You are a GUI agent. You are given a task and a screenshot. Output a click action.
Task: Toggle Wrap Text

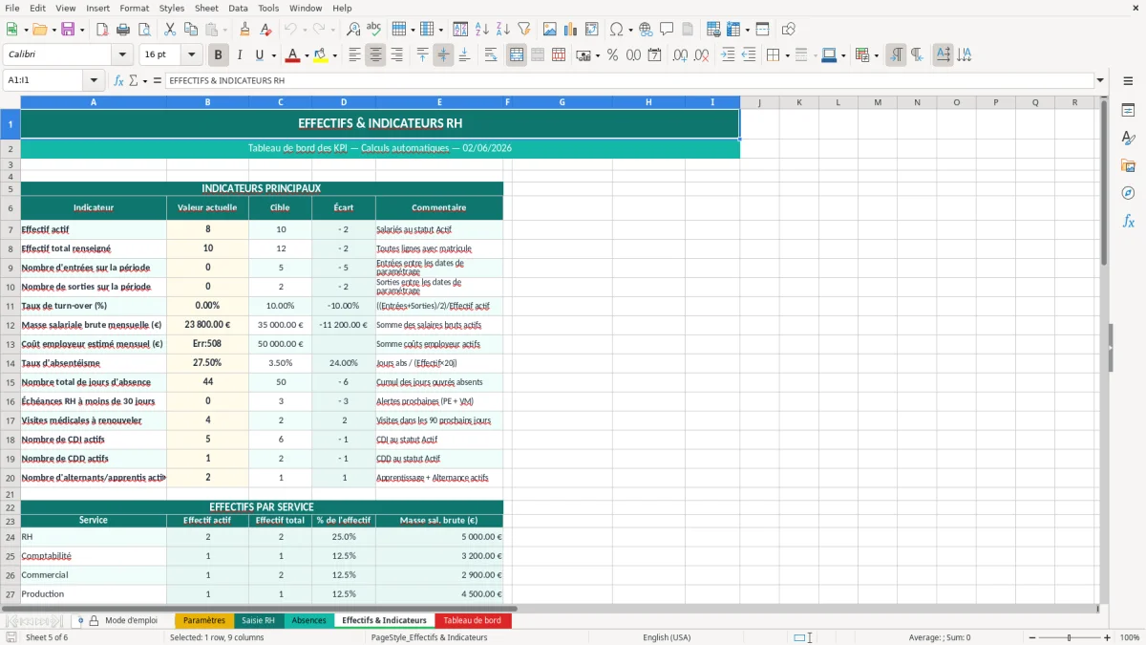(x=491, y=55)
